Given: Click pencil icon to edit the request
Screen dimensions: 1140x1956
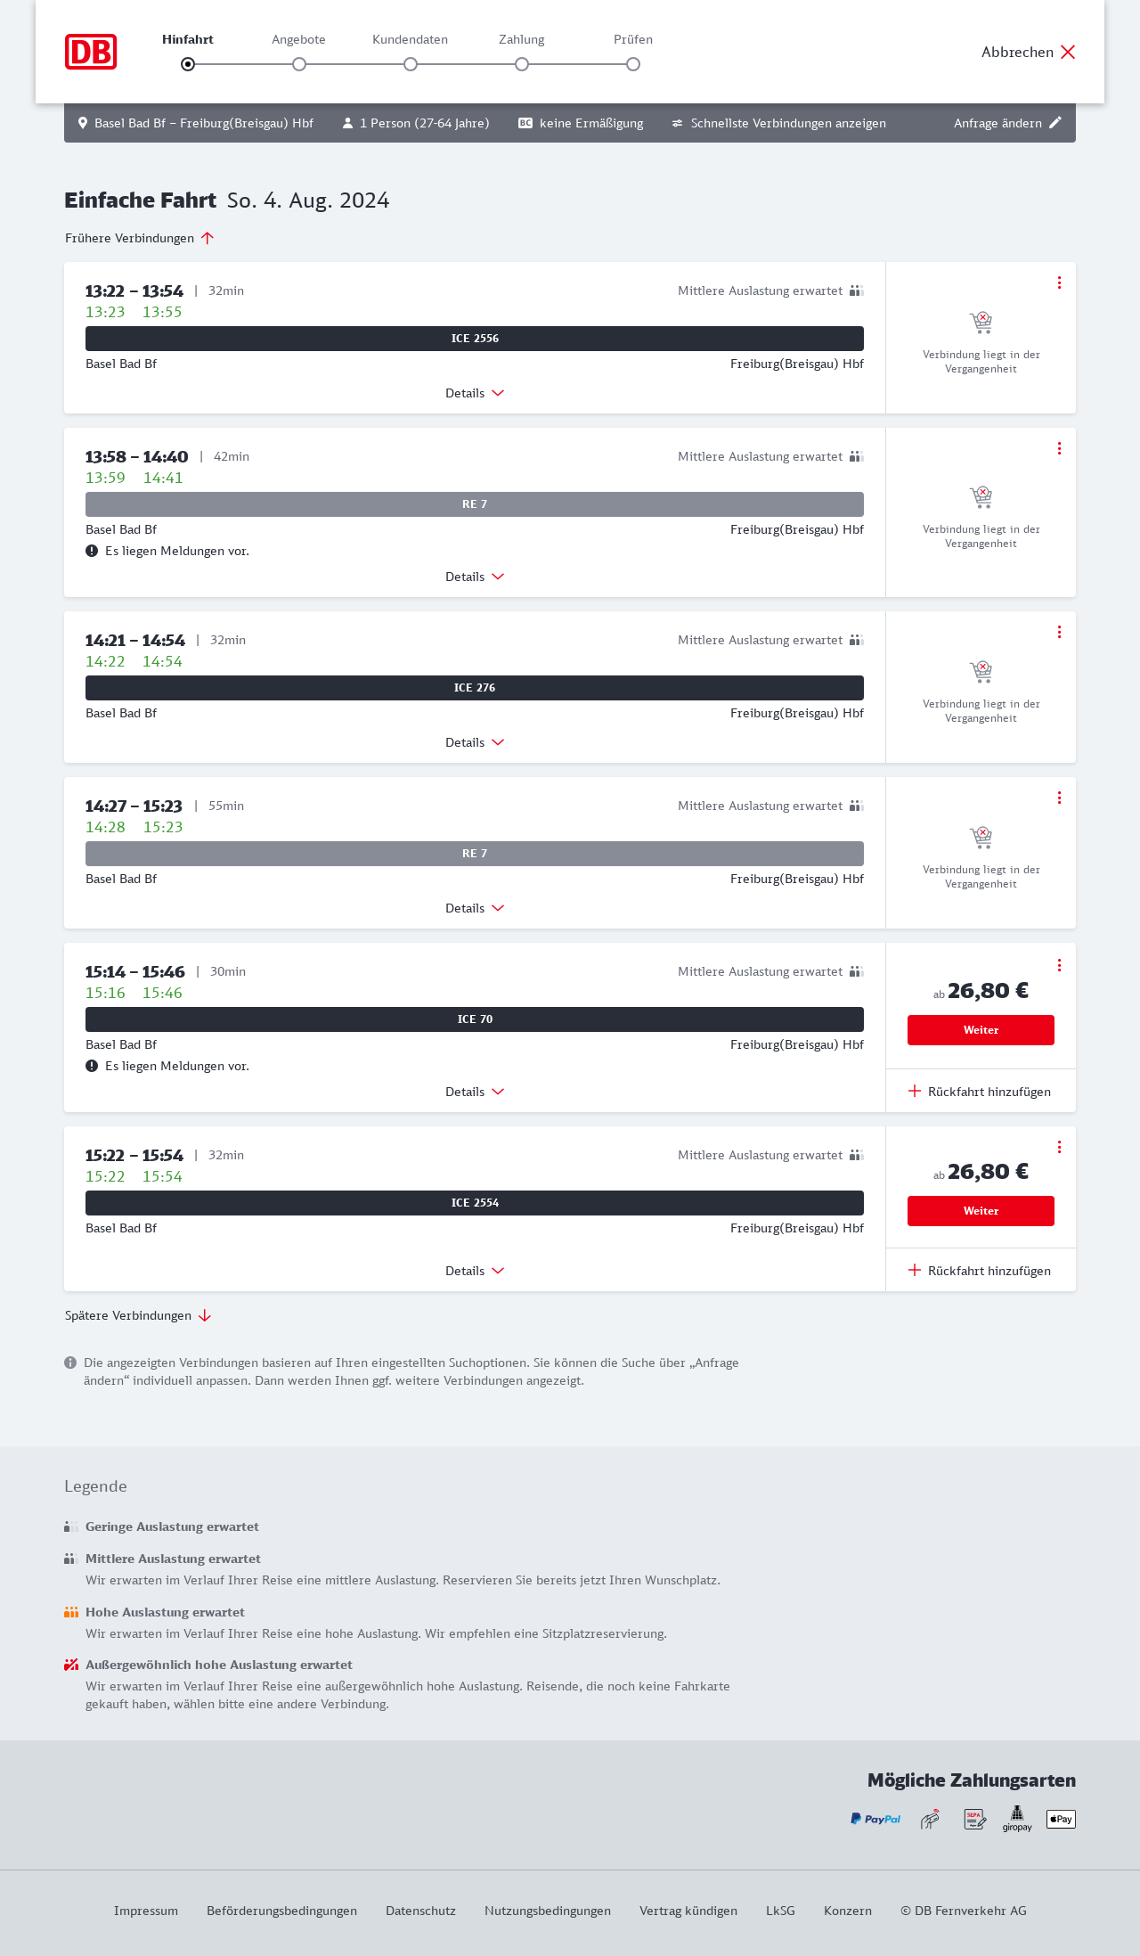Looking at the screenshot, I should 1055,123.
